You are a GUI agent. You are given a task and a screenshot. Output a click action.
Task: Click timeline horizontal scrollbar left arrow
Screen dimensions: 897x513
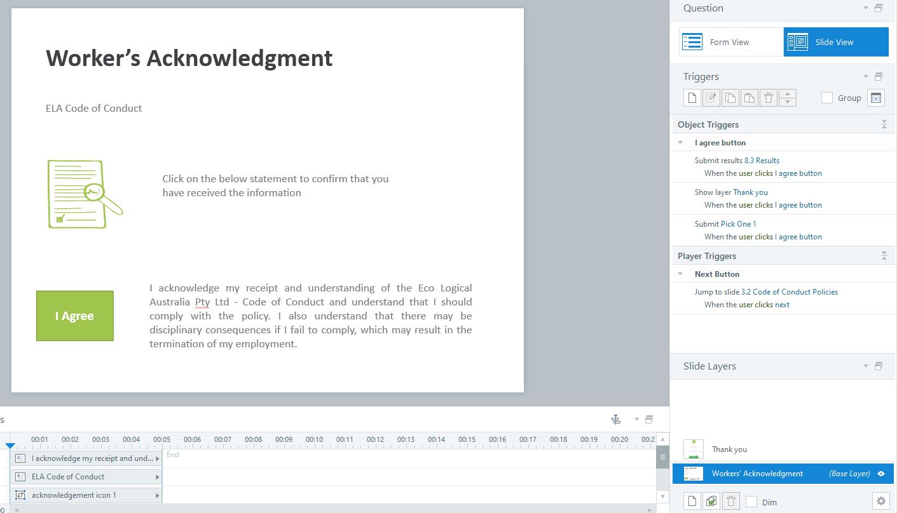[18, 509]
